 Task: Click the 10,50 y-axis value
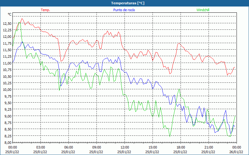pyautogui.click(x=7, y=76)
